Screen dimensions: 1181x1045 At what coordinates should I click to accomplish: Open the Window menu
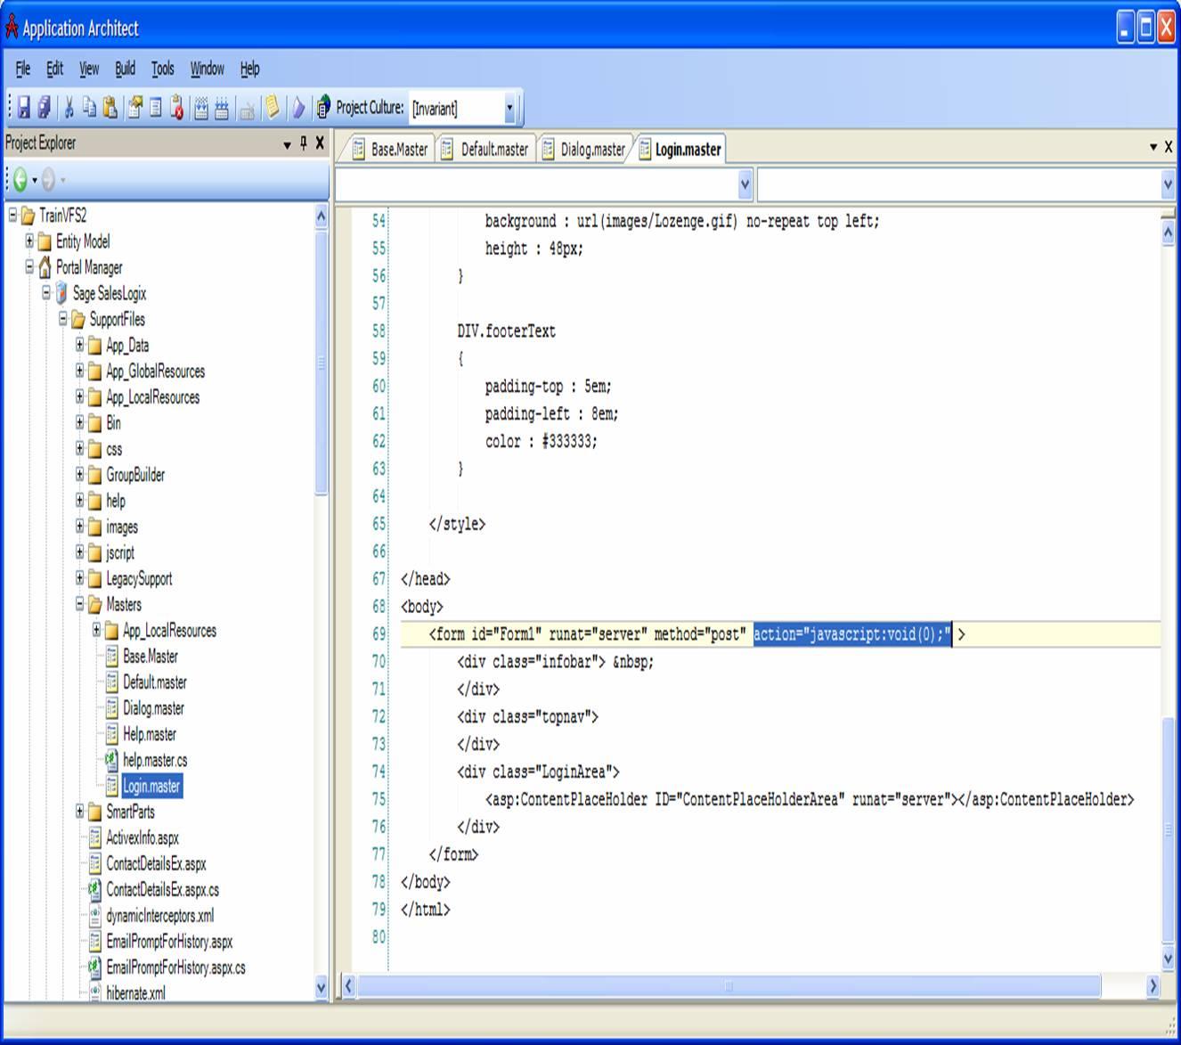coord(207,69)
